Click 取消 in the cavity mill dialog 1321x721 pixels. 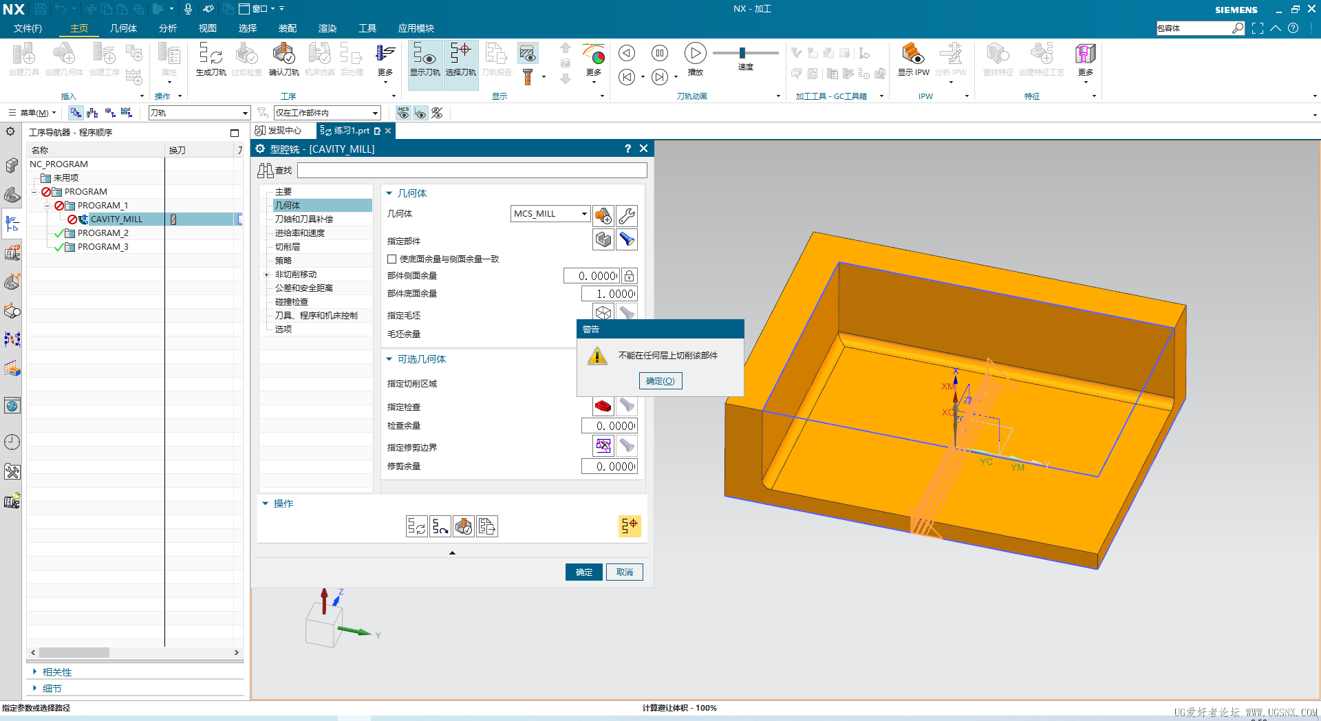pos(624,572)
